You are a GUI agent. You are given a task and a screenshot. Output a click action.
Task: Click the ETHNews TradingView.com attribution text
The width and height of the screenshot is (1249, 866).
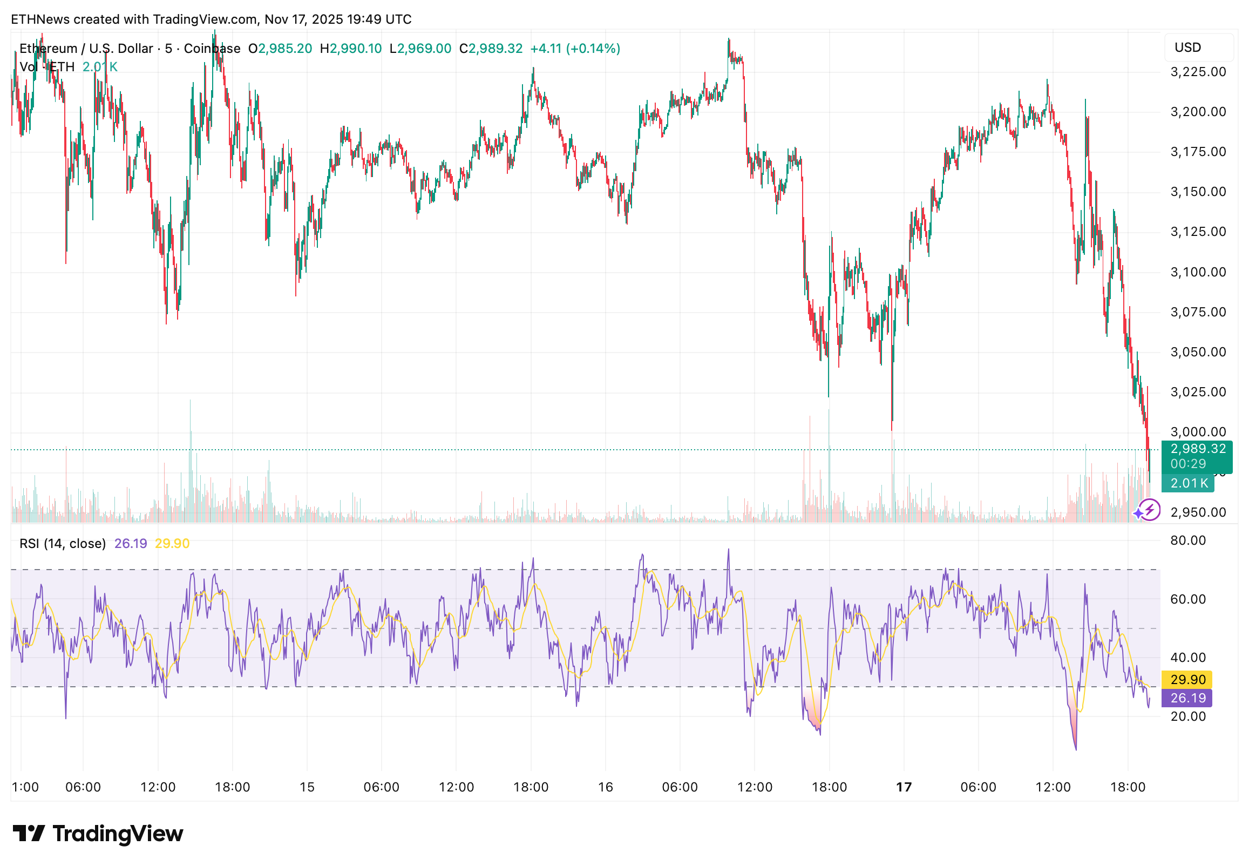point(211,19)
